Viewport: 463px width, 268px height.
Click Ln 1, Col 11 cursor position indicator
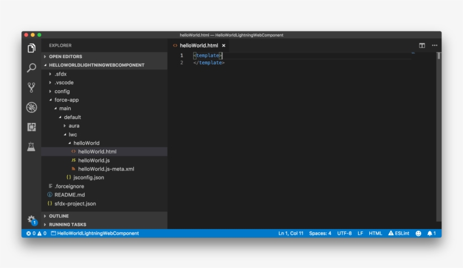pos(291,233)
